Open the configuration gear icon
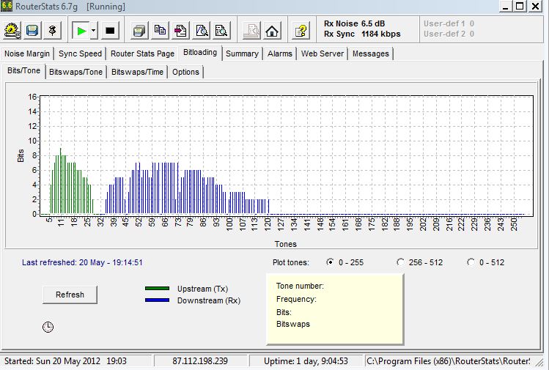 coord(12,31)
